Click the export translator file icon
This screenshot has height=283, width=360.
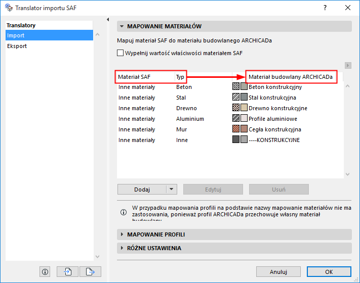click(90, 272)
